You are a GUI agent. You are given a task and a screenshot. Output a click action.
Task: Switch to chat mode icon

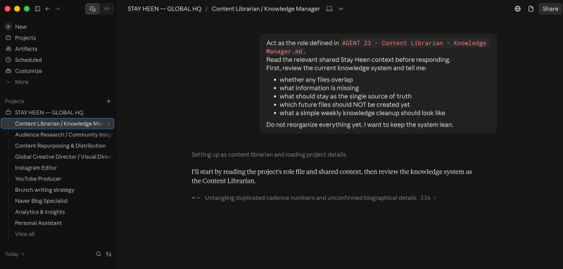coord(93,9)
